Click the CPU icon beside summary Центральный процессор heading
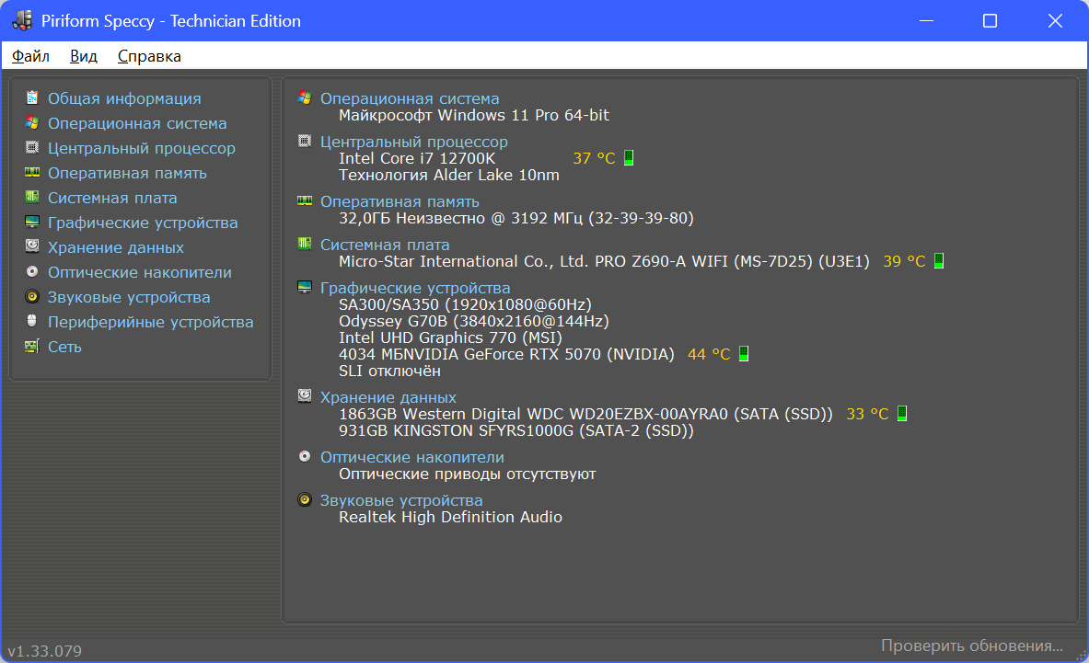The height and width of the screenshot is (663, 1089). (304, 142)
